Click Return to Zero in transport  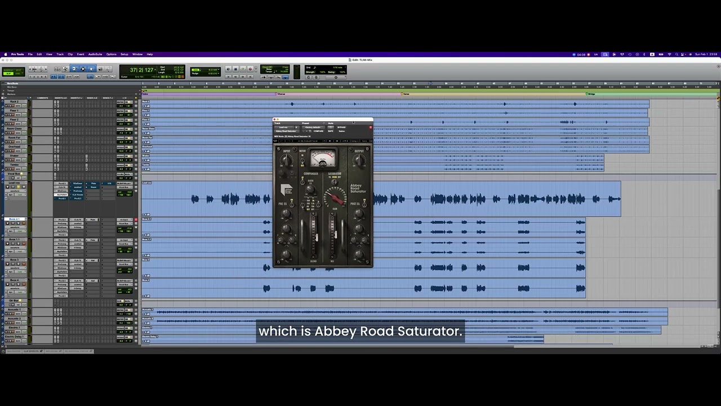tap(228, 77)
